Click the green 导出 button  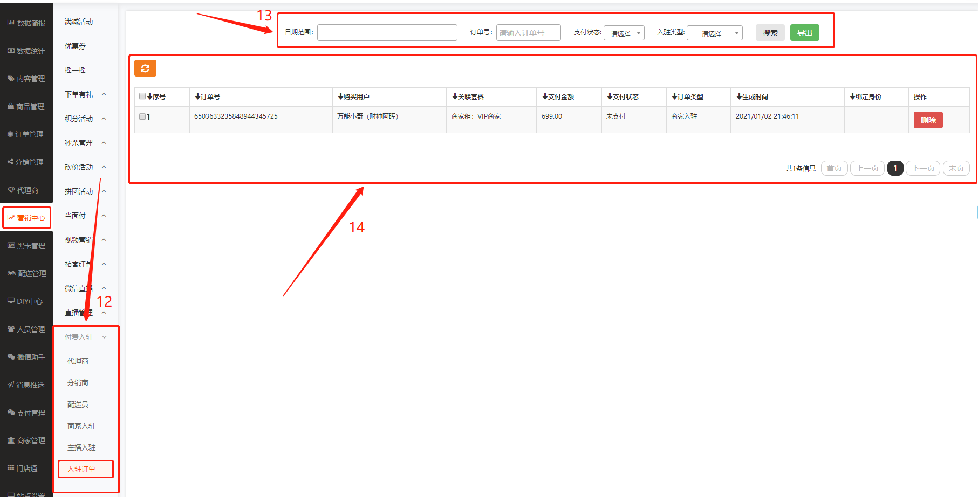[x=804, y=33]
